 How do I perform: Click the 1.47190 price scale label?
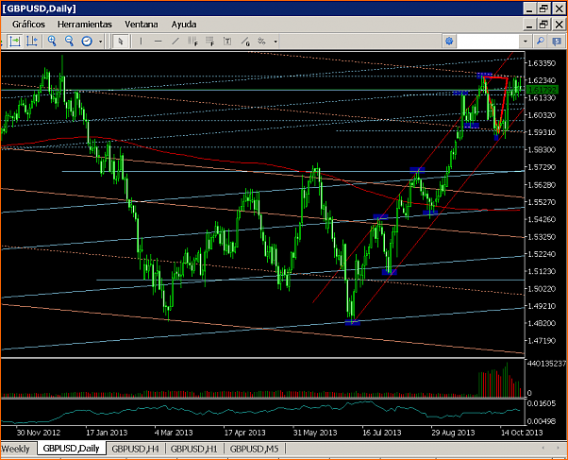[x=542, y=341]
